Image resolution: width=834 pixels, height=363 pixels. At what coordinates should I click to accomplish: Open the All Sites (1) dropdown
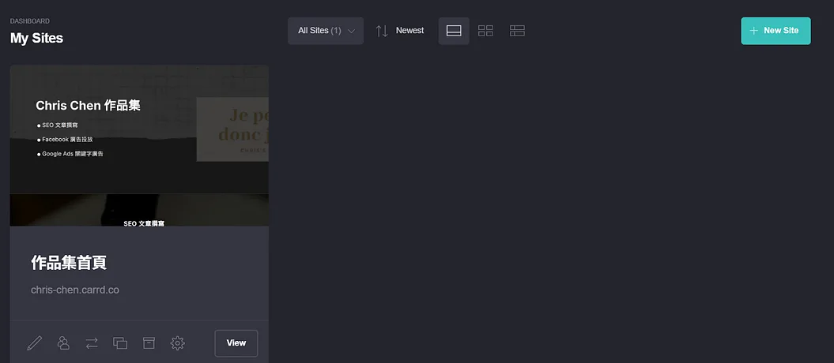coord(326,31)
